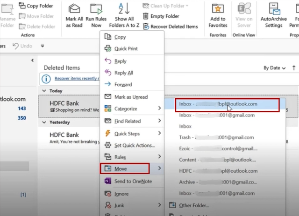Open HDFC Bank Amit email from yesterday
Viewport: 299px width, 216px height.
coord(69,138)
